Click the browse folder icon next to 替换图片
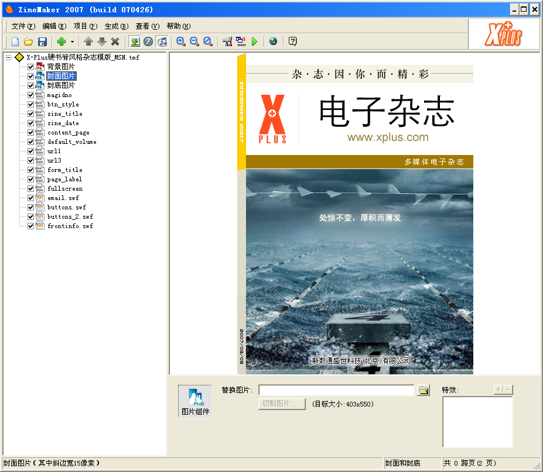Viewport: 543px width, 472px height. click(x=423, y=390)
